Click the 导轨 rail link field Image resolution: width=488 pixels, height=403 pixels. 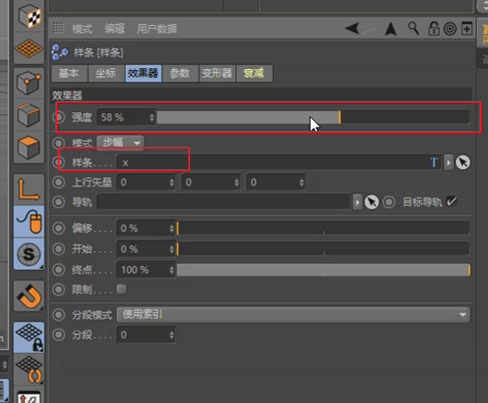tap(224, 203)
